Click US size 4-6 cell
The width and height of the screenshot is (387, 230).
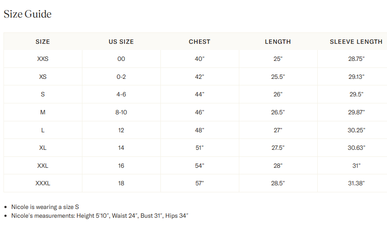tap(121, 94)
